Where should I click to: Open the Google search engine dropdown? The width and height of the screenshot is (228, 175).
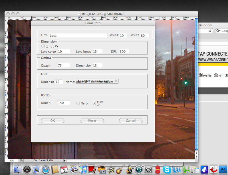[x=219, y=31]
